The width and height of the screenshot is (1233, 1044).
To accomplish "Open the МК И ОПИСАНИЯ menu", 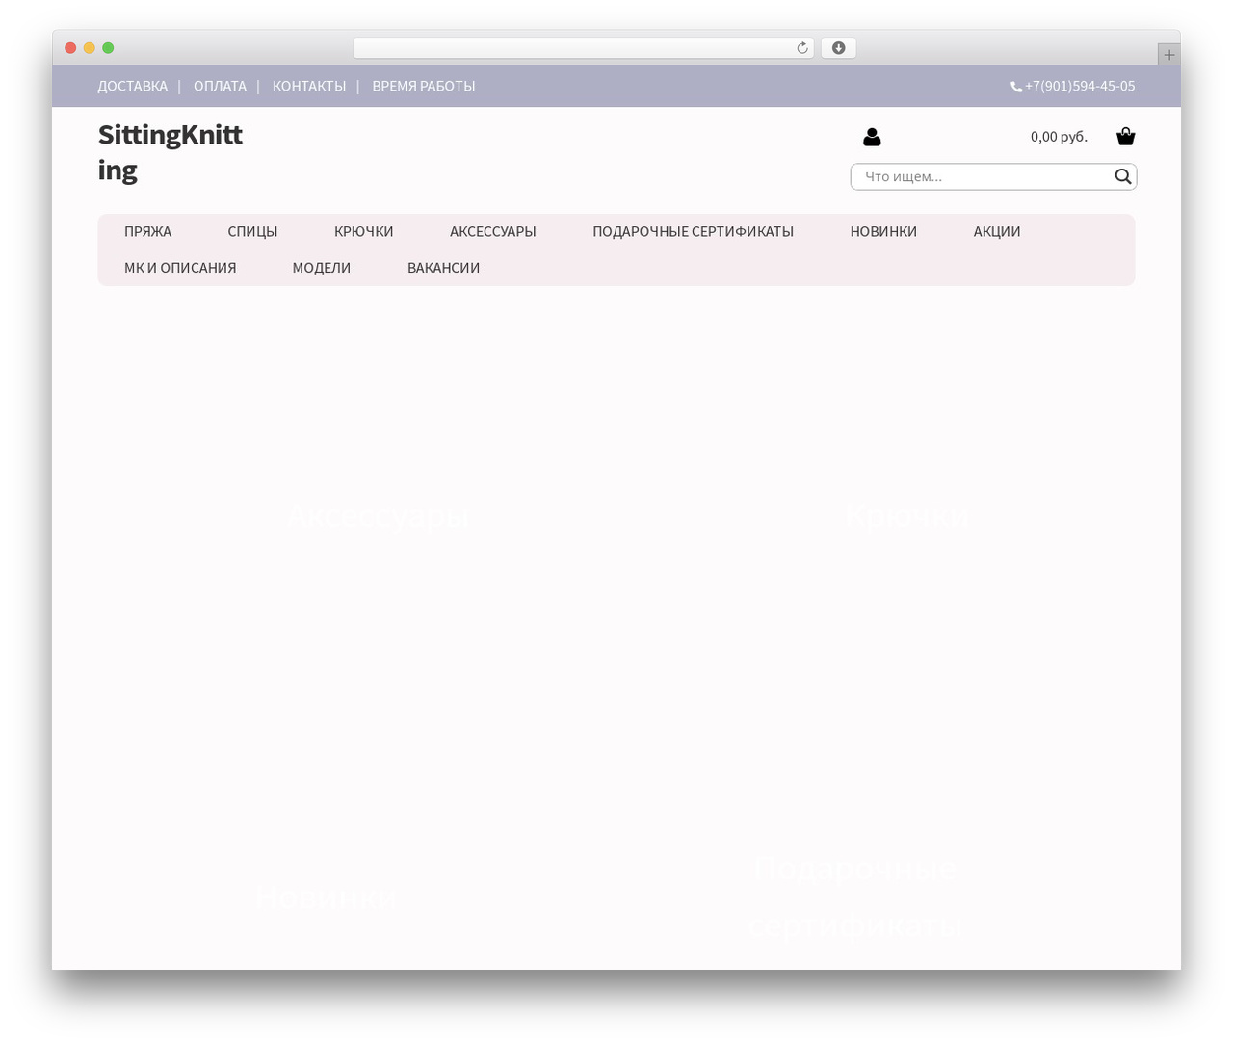I will [180, 268].
